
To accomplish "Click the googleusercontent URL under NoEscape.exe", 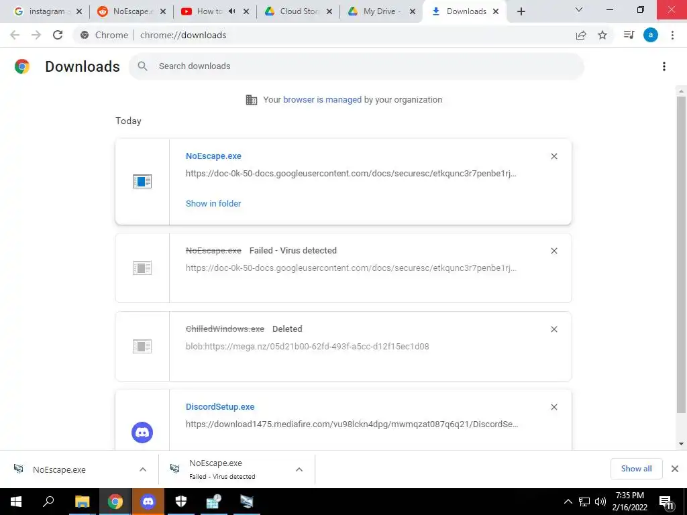I will coord(351,174).
